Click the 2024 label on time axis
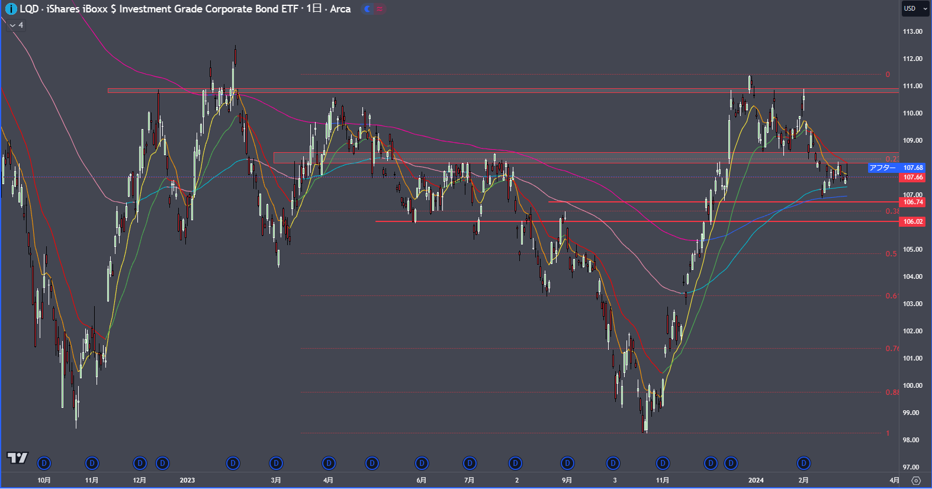932x489 pixels. (x=756, y=480)
